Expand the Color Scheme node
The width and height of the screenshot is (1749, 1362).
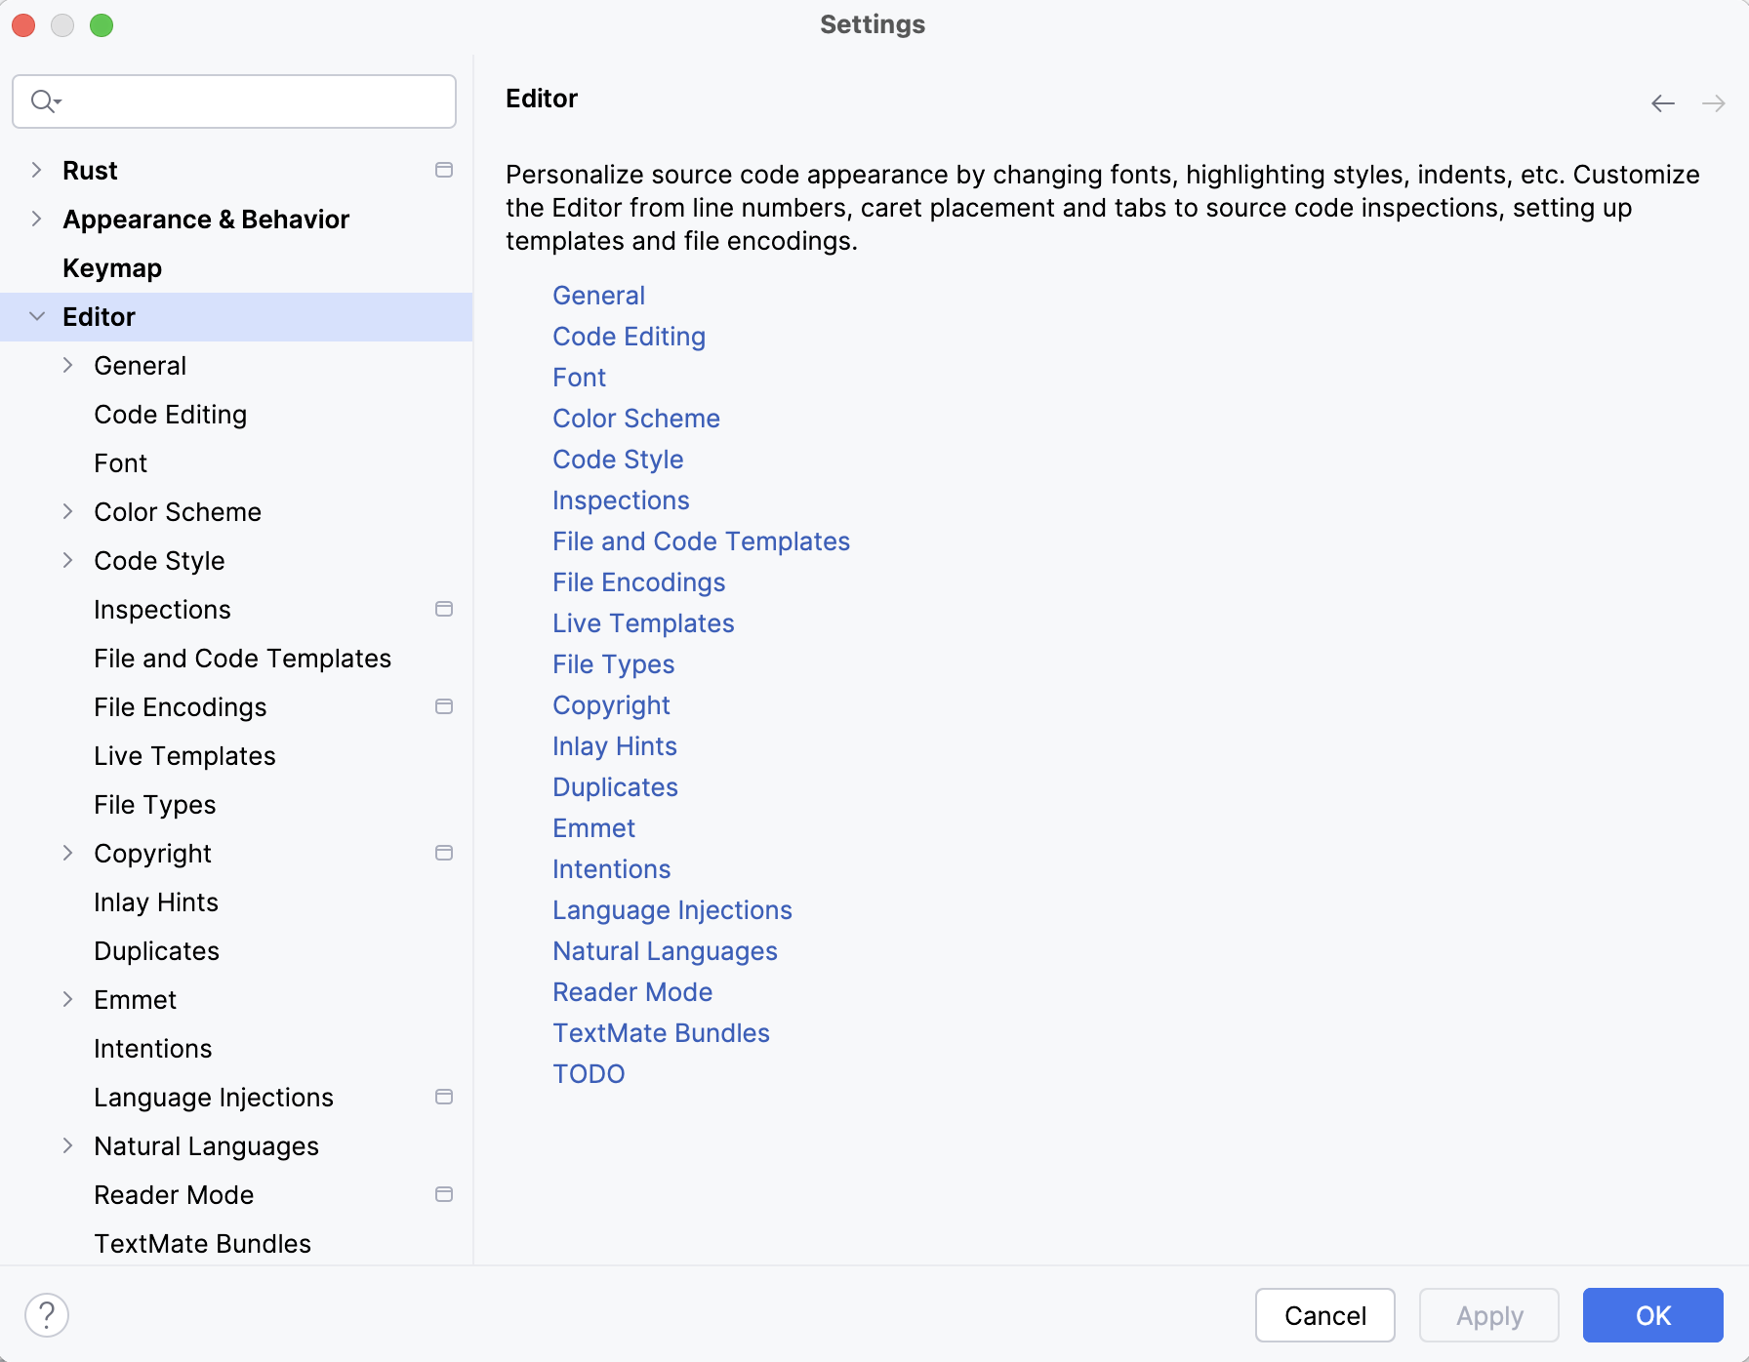pyautogui.click(x=67, y=511)
